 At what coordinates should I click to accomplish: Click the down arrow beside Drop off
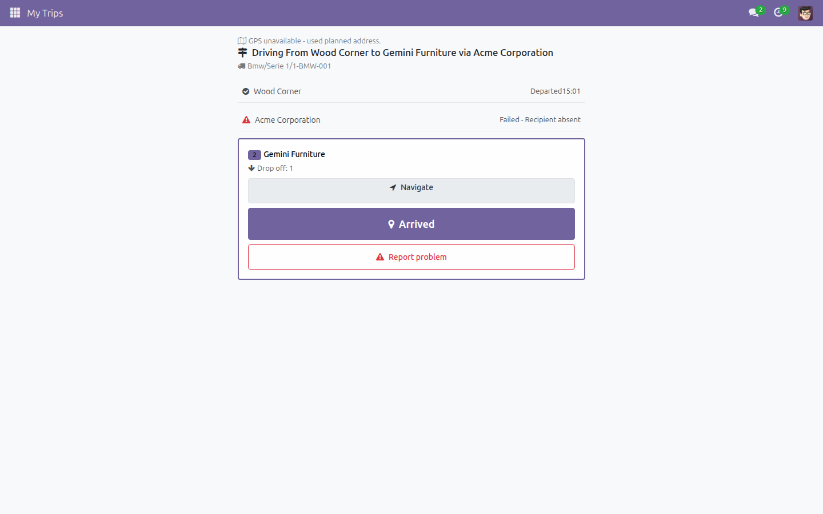251,168
